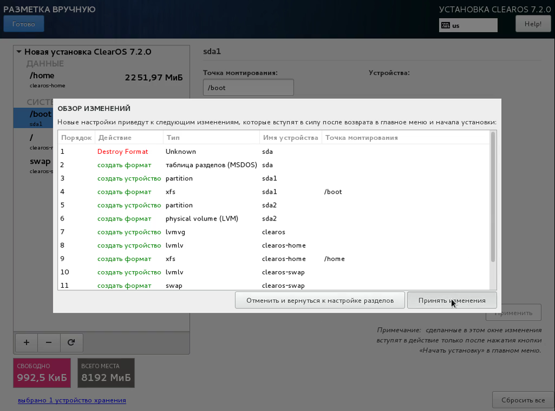Click the 'Готово' button
Viewport: 555px width, 411px height.
pos(23,24)
